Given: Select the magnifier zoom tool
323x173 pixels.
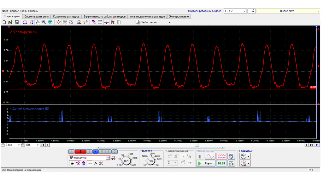Looking at the screenshot, I should pyautogui.click(x=44, y=22).
